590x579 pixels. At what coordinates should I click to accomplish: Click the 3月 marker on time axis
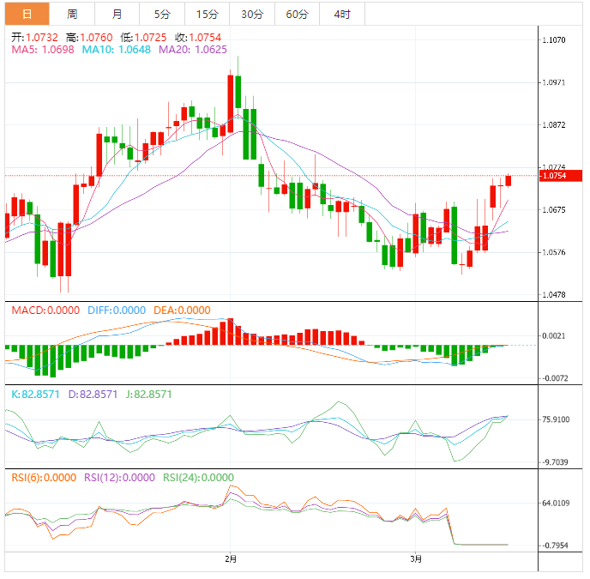(416, 559)
